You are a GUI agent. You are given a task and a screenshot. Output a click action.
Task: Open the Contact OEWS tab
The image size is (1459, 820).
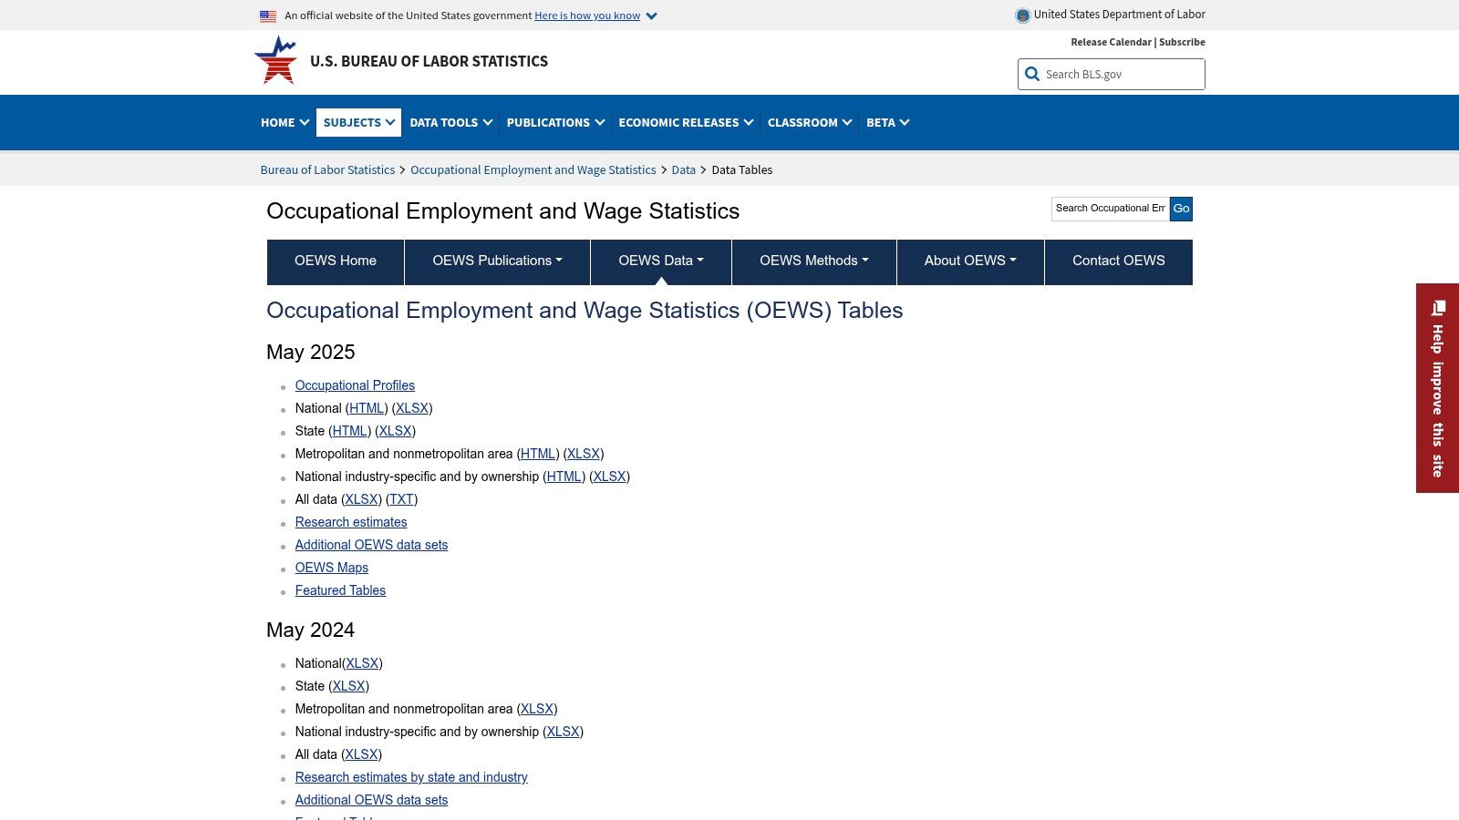click(1119, 261)
